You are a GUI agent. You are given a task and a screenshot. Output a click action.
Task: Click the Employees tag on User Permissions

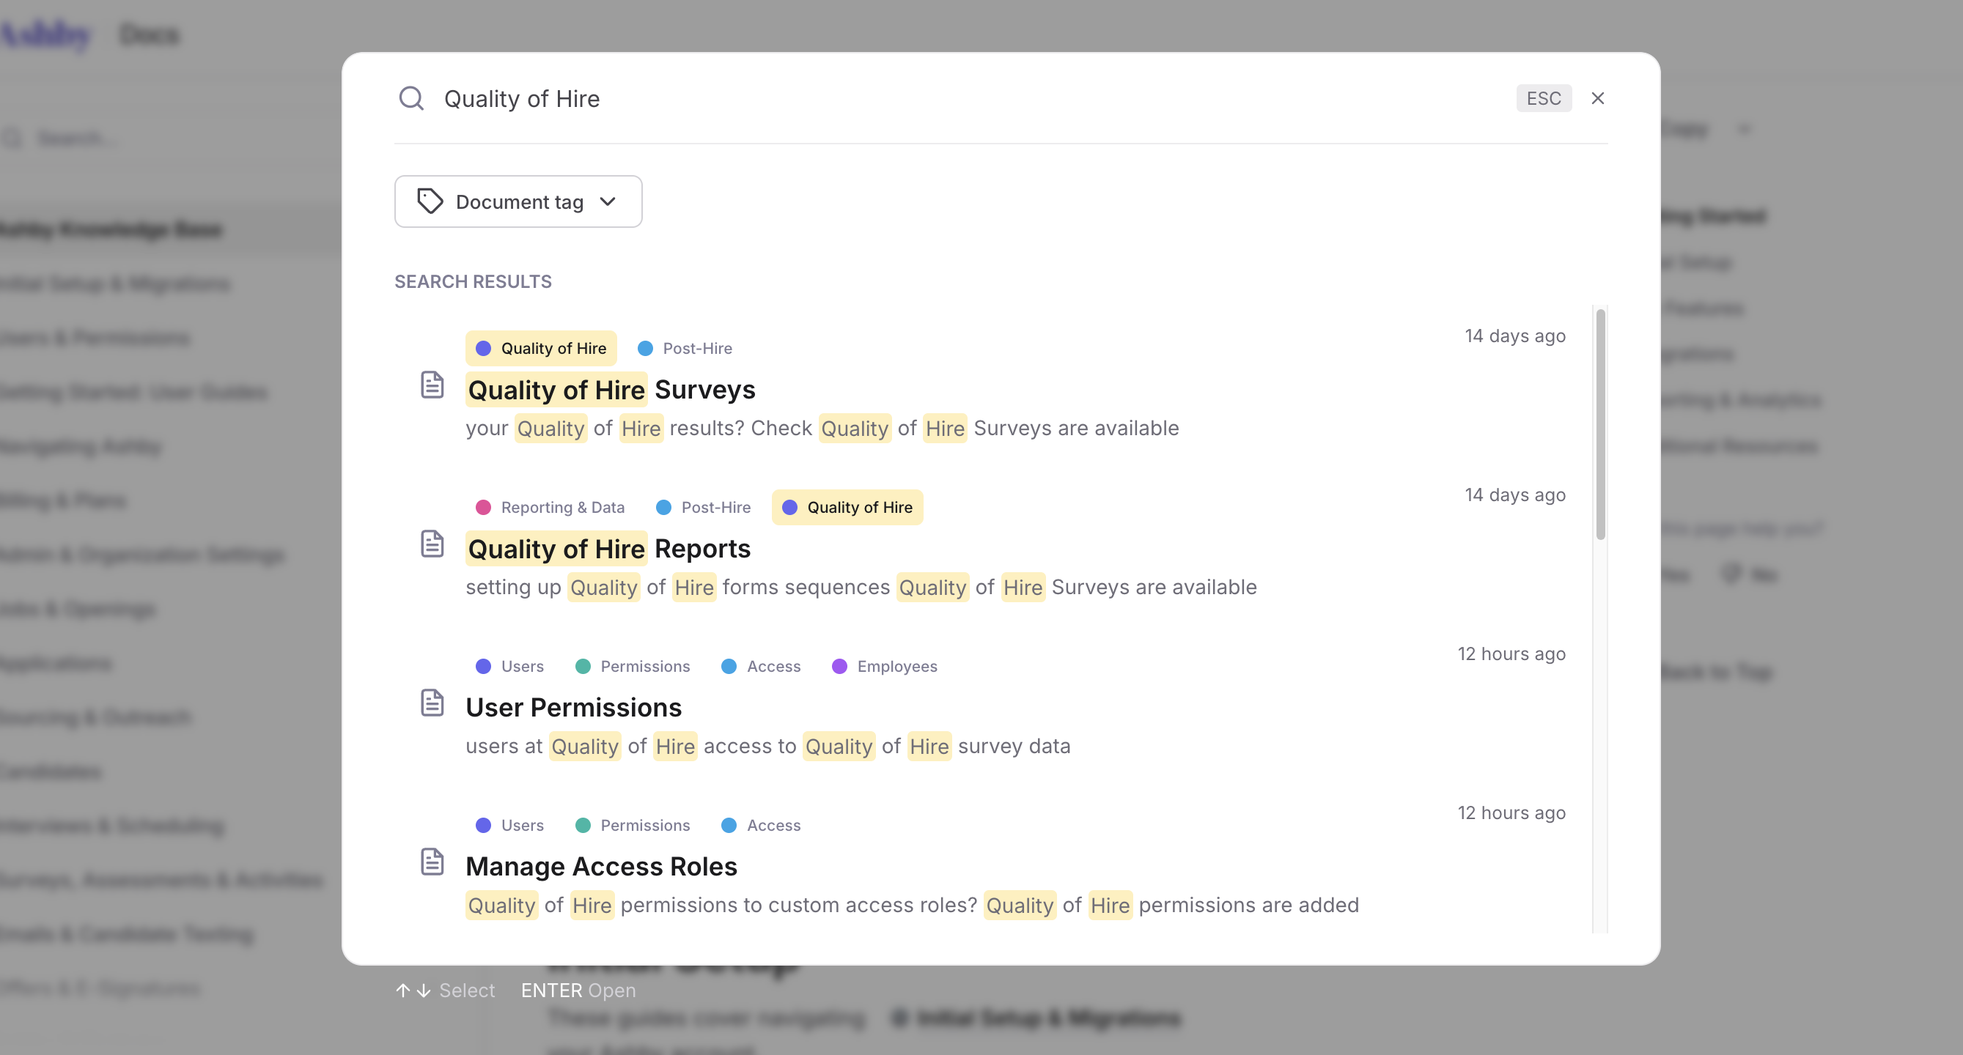[x=885, y=667]
